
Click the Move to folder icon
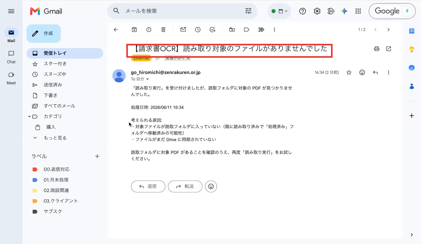(x=232, y=30)
